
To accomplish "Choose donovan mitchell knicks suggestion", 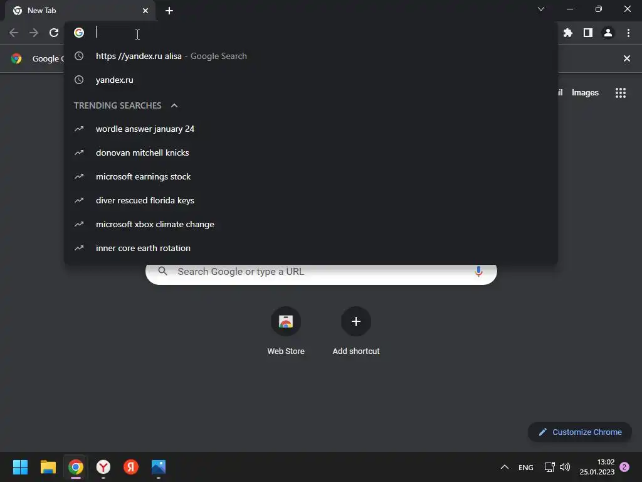I will point(311,153).
